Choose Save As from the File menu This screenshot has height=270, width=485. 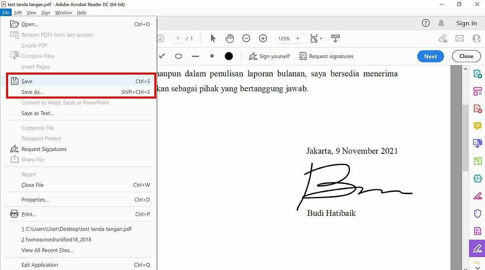(x=32, y=92)
